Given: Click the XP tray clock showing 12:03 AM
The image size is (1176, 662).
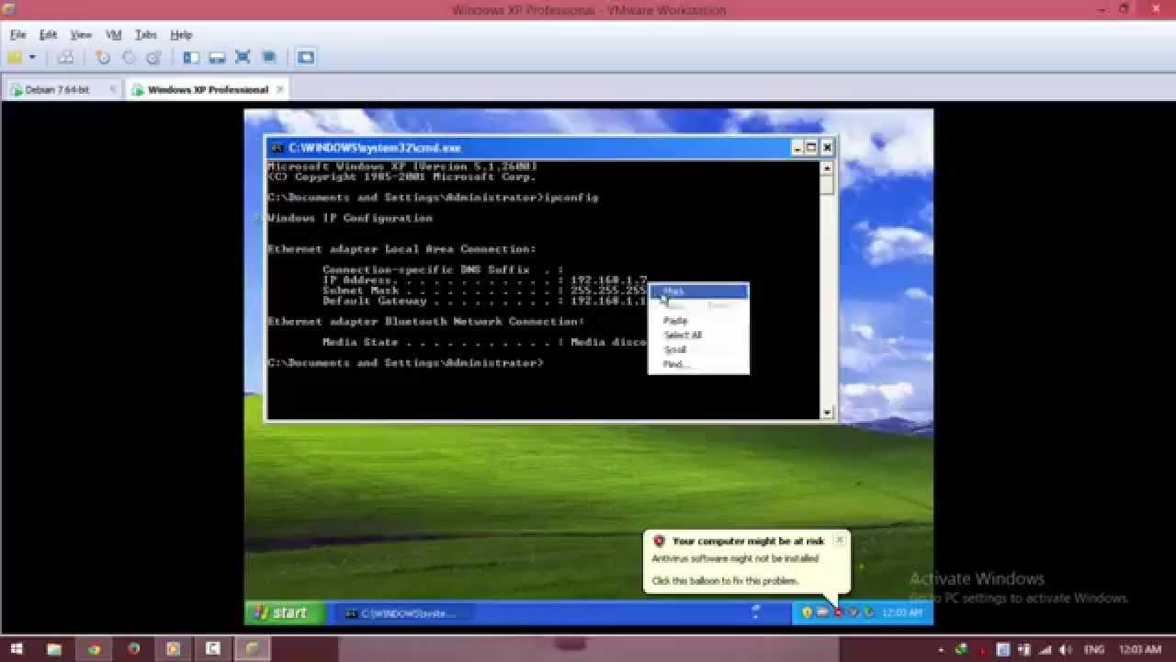Looking at the screenshot, I should pos(902,613).
